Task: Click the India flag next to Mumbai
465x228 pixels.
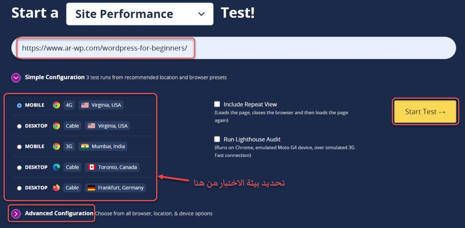Action: click(x=84, y=147)
